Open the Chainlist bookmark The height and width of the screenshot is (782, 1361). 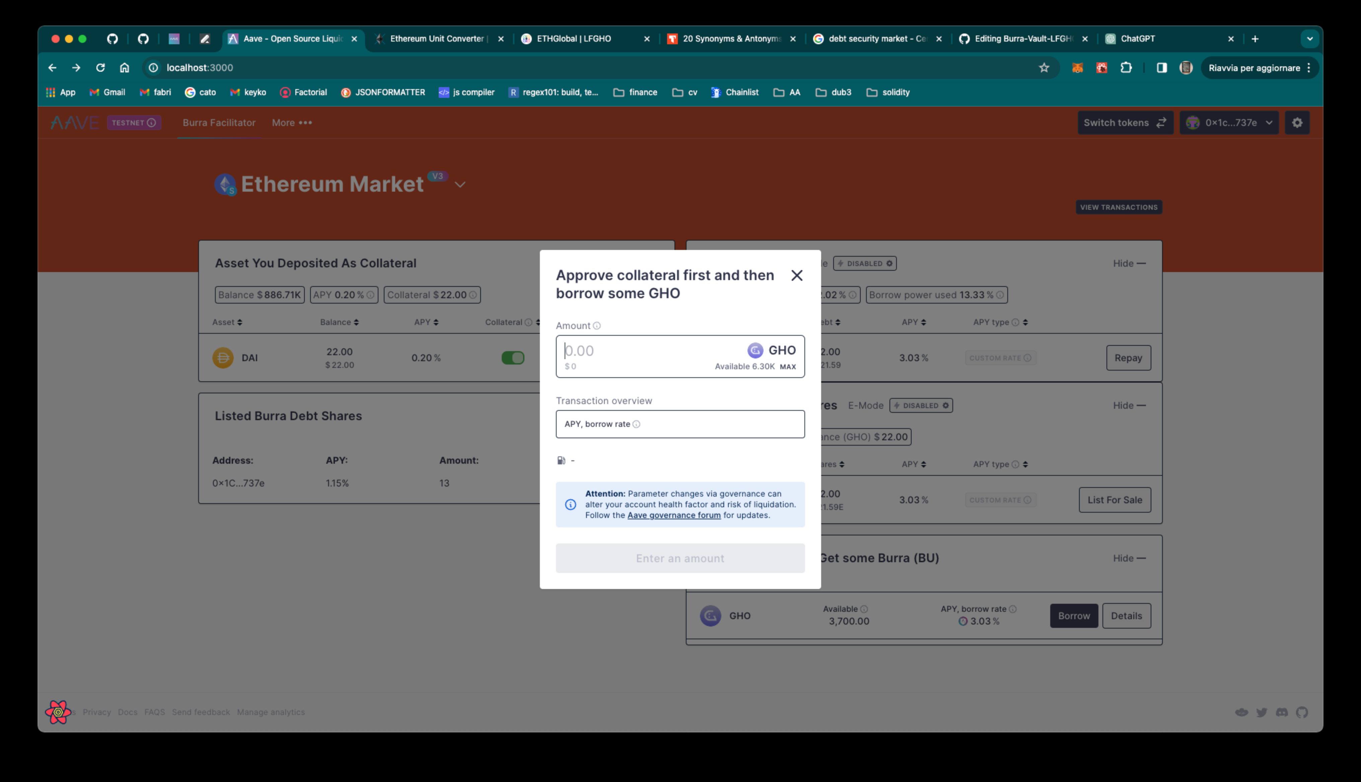734,92
